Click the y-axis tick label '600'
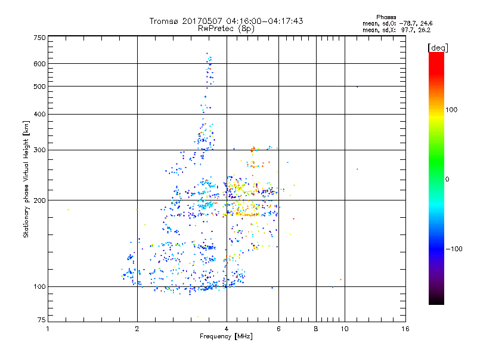Screen dimensions: 477x358 pyautogui.click(x=39, y=64)
